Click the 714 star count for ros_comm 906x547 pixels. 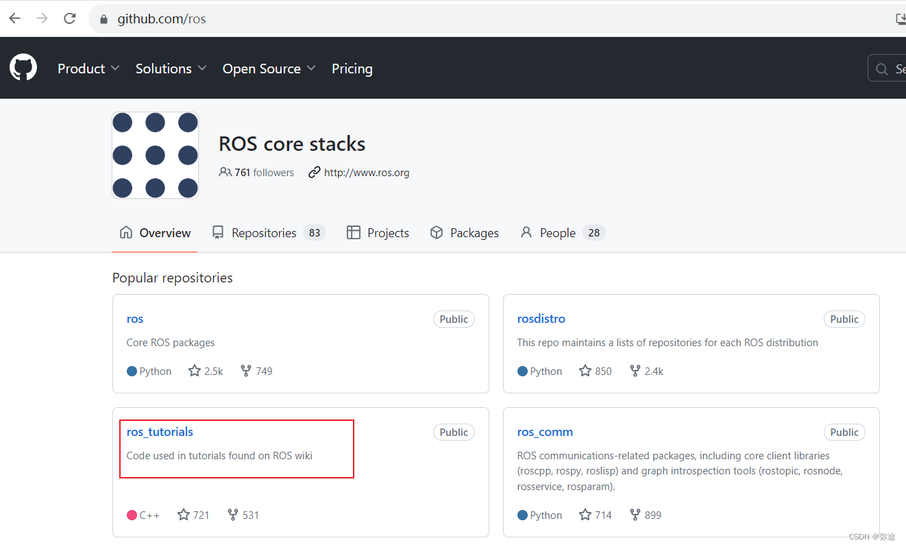point(603,515)
